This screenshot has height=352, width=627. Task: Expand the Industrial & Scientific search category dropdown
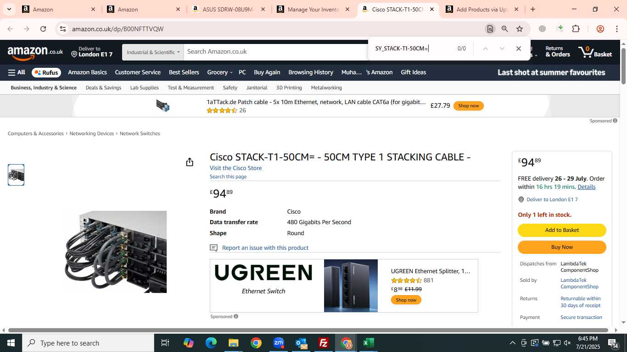point(153,52)
